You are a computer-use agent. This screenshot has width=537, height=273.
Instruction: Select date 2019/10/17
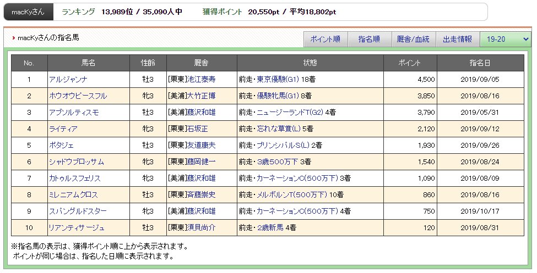click(x=480, y=211)
